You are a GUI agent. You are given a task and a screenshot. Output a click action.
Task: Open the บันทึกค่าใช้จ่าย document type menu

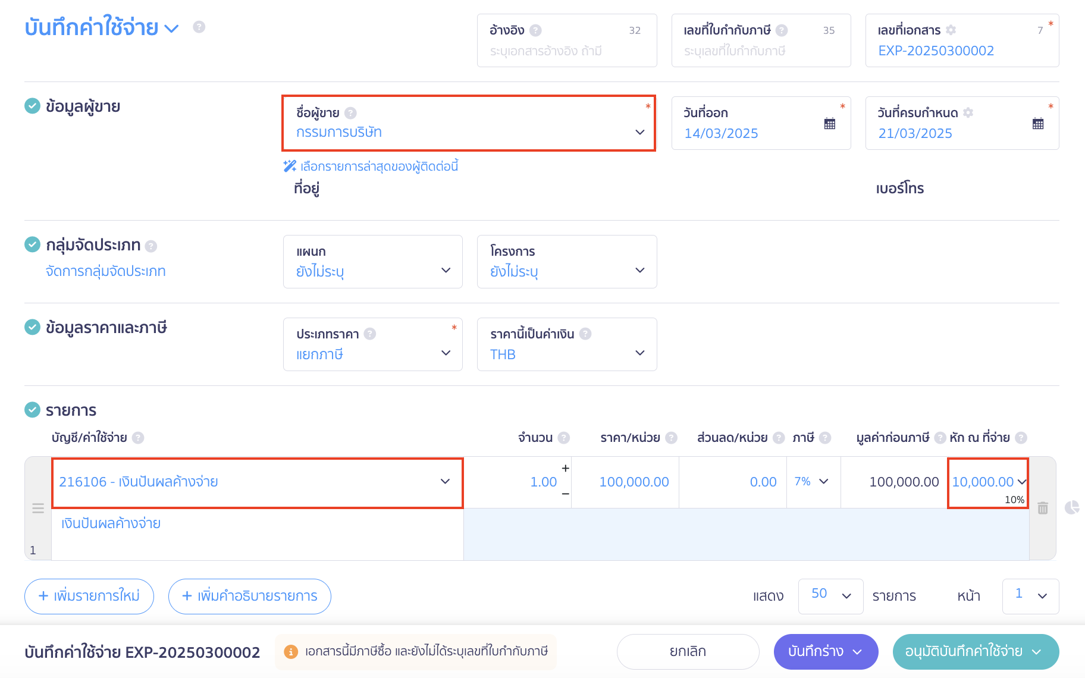point(171,29)
